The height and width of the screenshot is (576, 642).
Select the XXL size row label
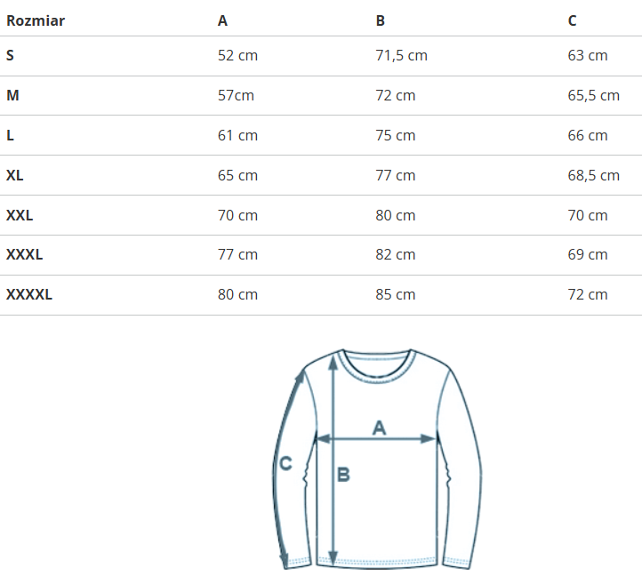coord(20,215)
